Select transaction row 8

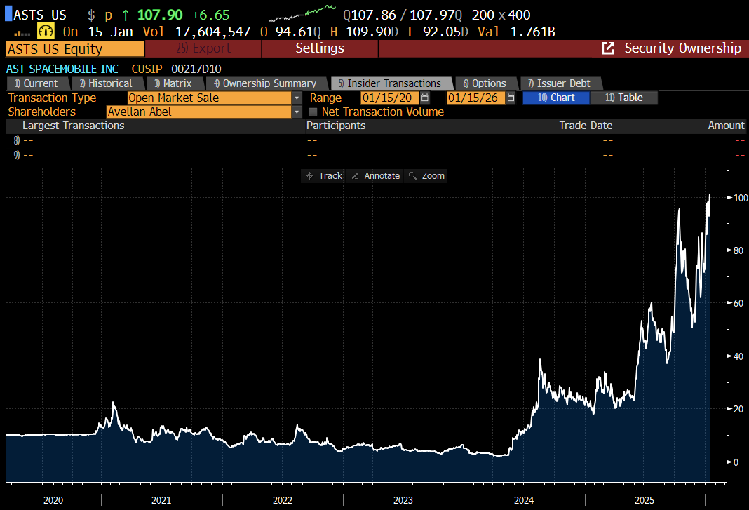pos(376,140)
